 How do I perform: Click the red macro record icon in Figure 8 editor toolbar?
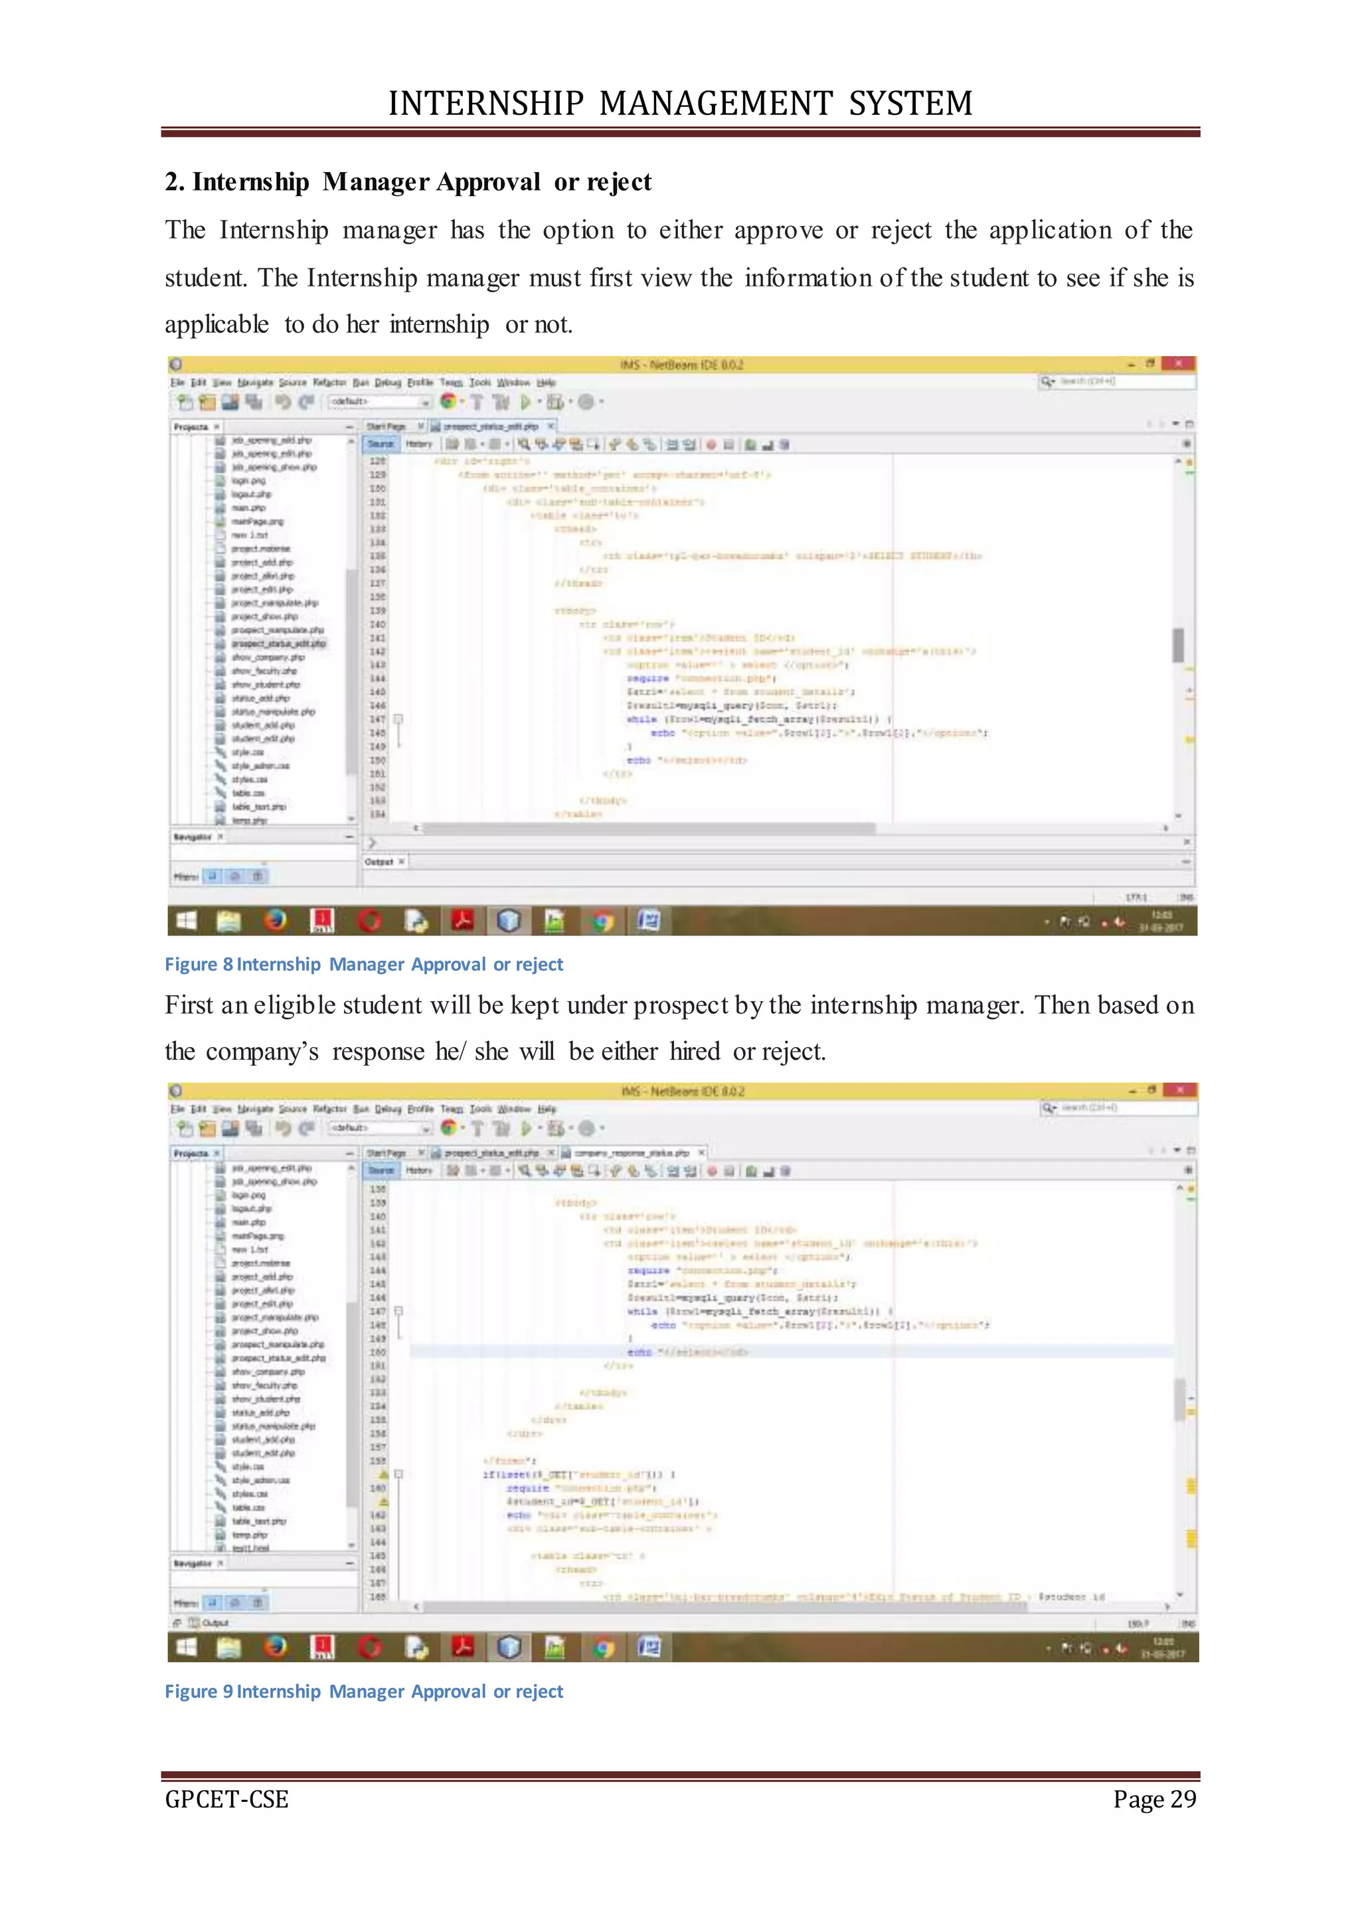(x=711, y=444)
